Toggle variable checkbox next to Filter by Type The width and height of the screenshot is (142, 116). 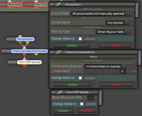pos(131,32)
